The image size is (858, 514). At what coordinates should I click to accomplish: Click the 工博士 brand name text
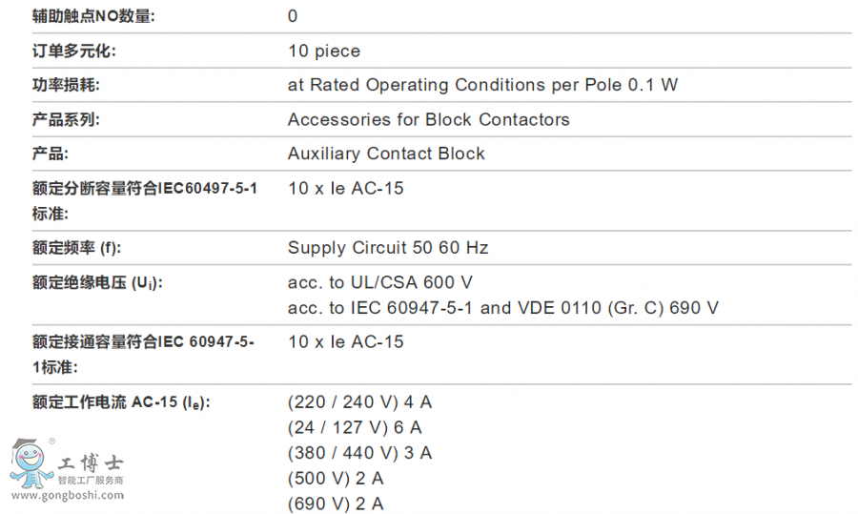tap(91, 463)
